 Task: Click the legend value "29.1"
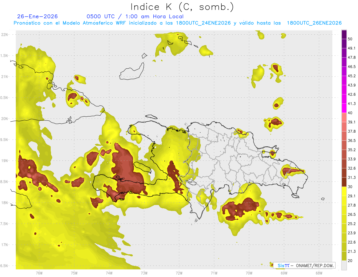[352, 196]
